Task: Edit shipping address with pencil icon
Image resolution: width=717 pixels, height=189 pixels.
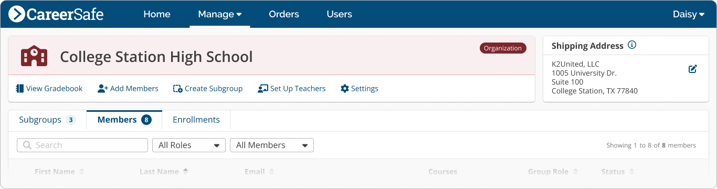Action: point(692,69)
